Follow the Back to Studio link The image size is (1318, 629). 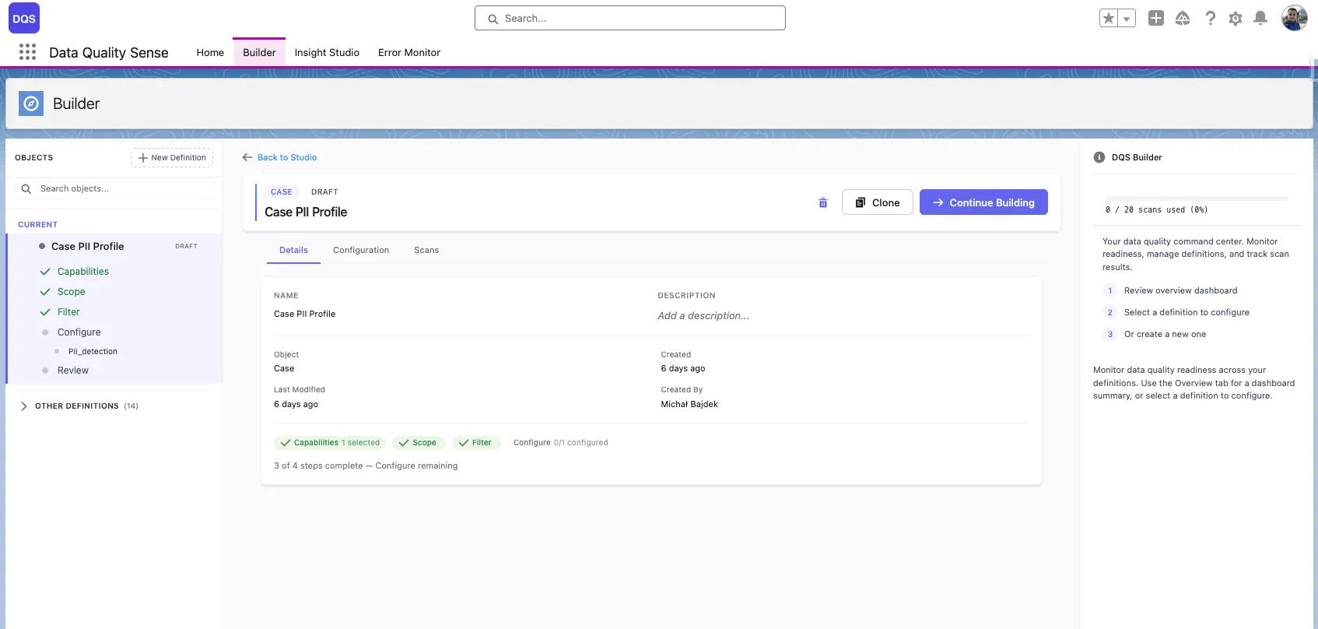point(287,157)
